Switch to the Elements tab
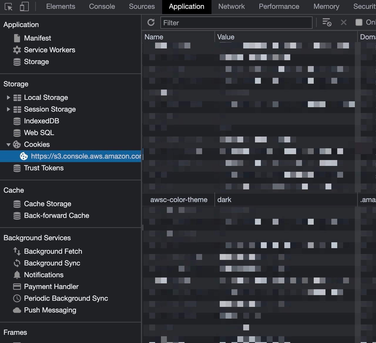Screen dimensions: 376x343 [x=61, y=6]
